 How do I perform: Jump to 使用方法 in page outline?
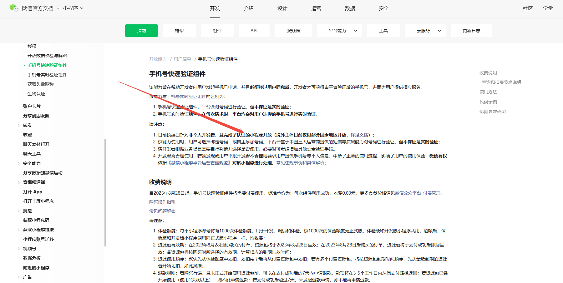click(488, 92)
